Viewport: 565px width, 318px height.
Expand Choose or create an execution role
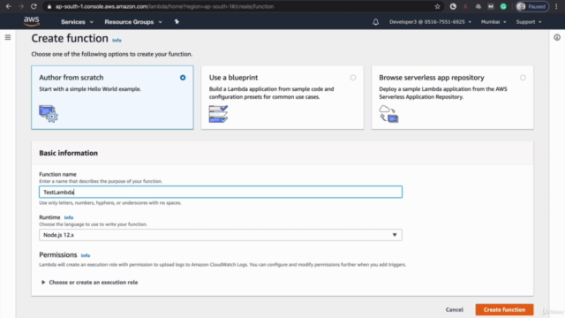click(90, 283)
